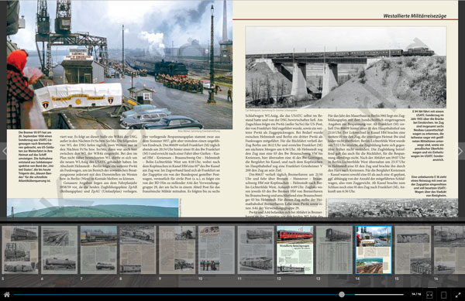Go to the home screen icon
Viewport: 465px width, 301px height.
pos(6,295)
